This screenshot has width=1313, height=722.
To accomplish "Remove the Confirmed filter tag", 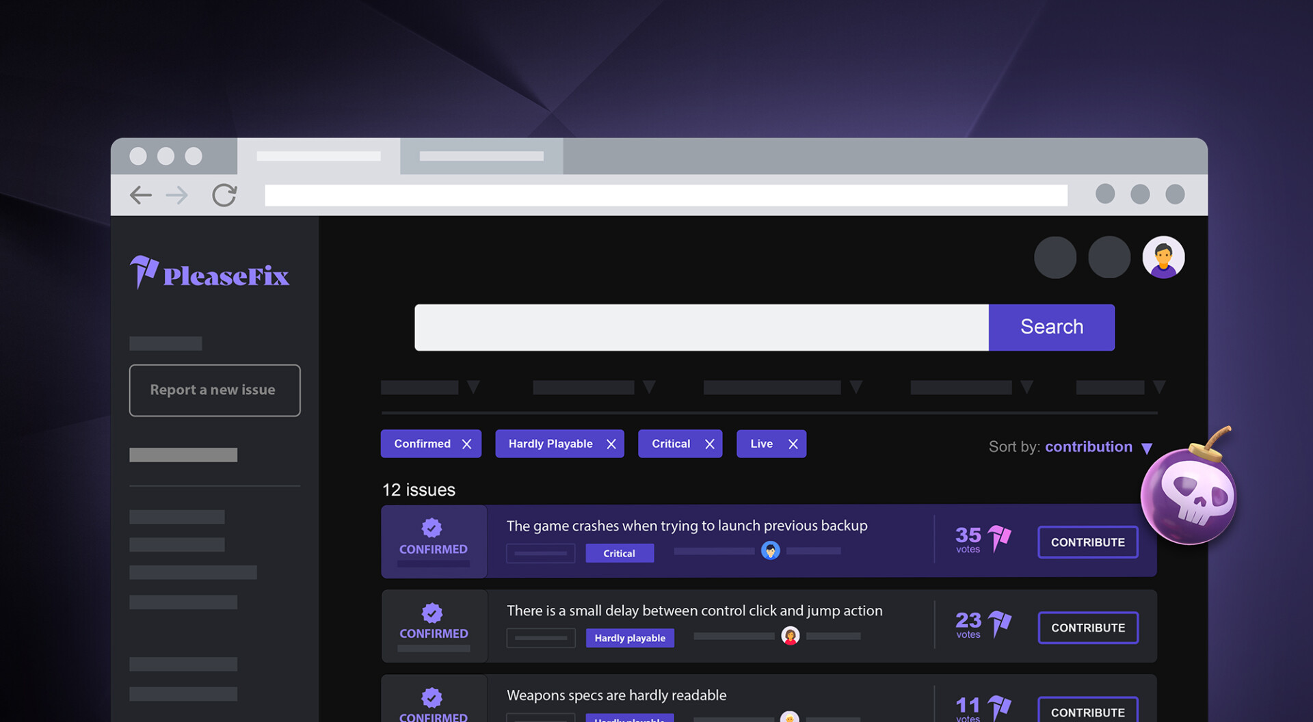I will 467,444.
